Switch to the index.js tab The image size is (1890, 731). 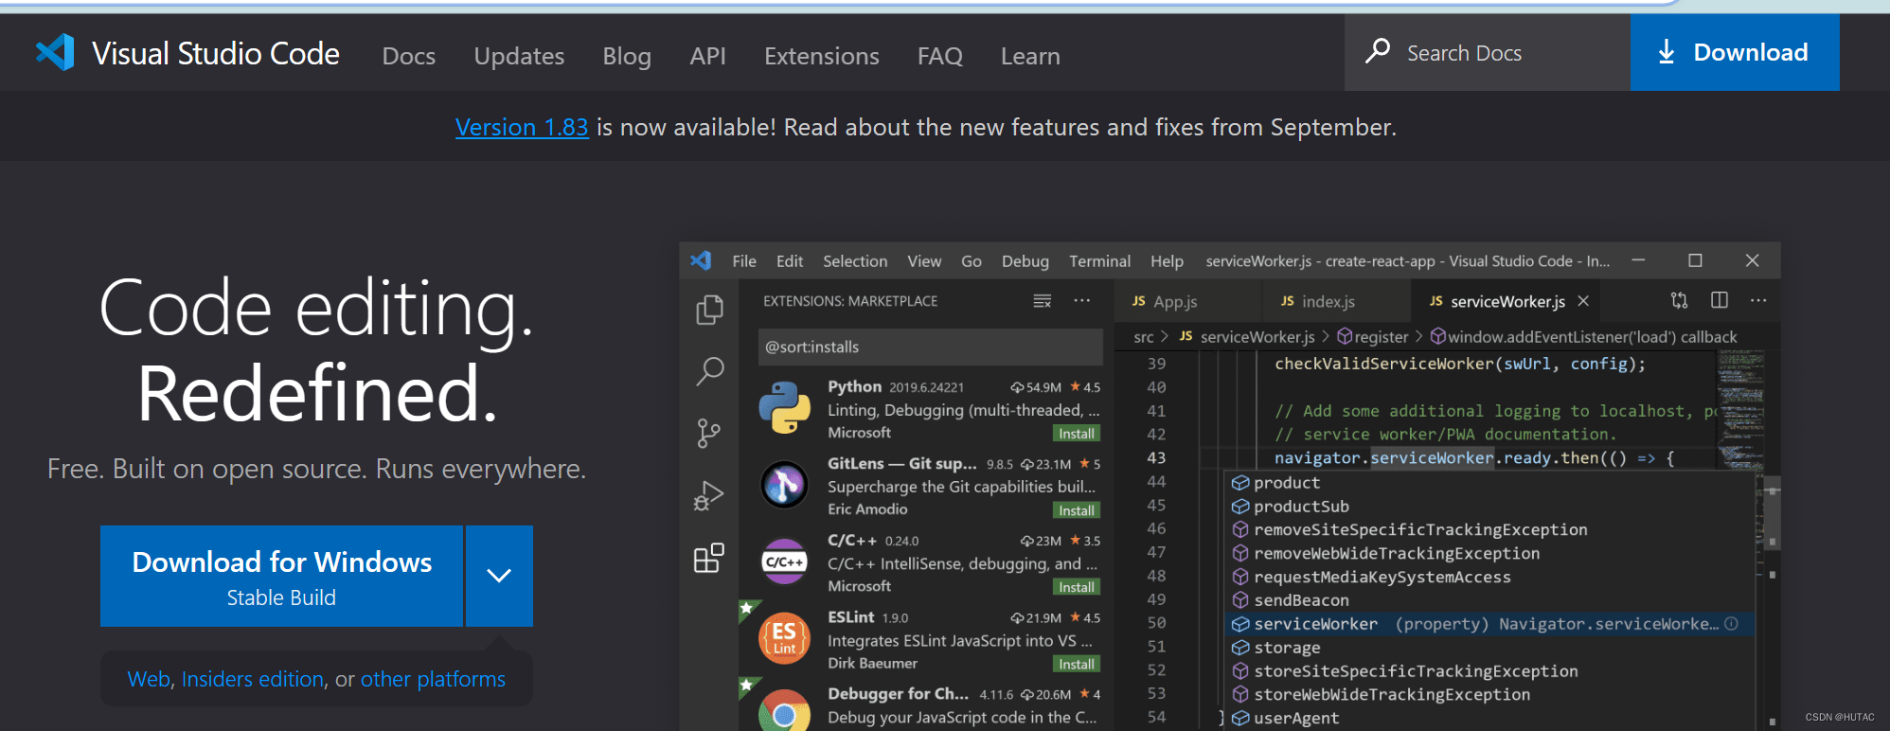click(1337, 301)
